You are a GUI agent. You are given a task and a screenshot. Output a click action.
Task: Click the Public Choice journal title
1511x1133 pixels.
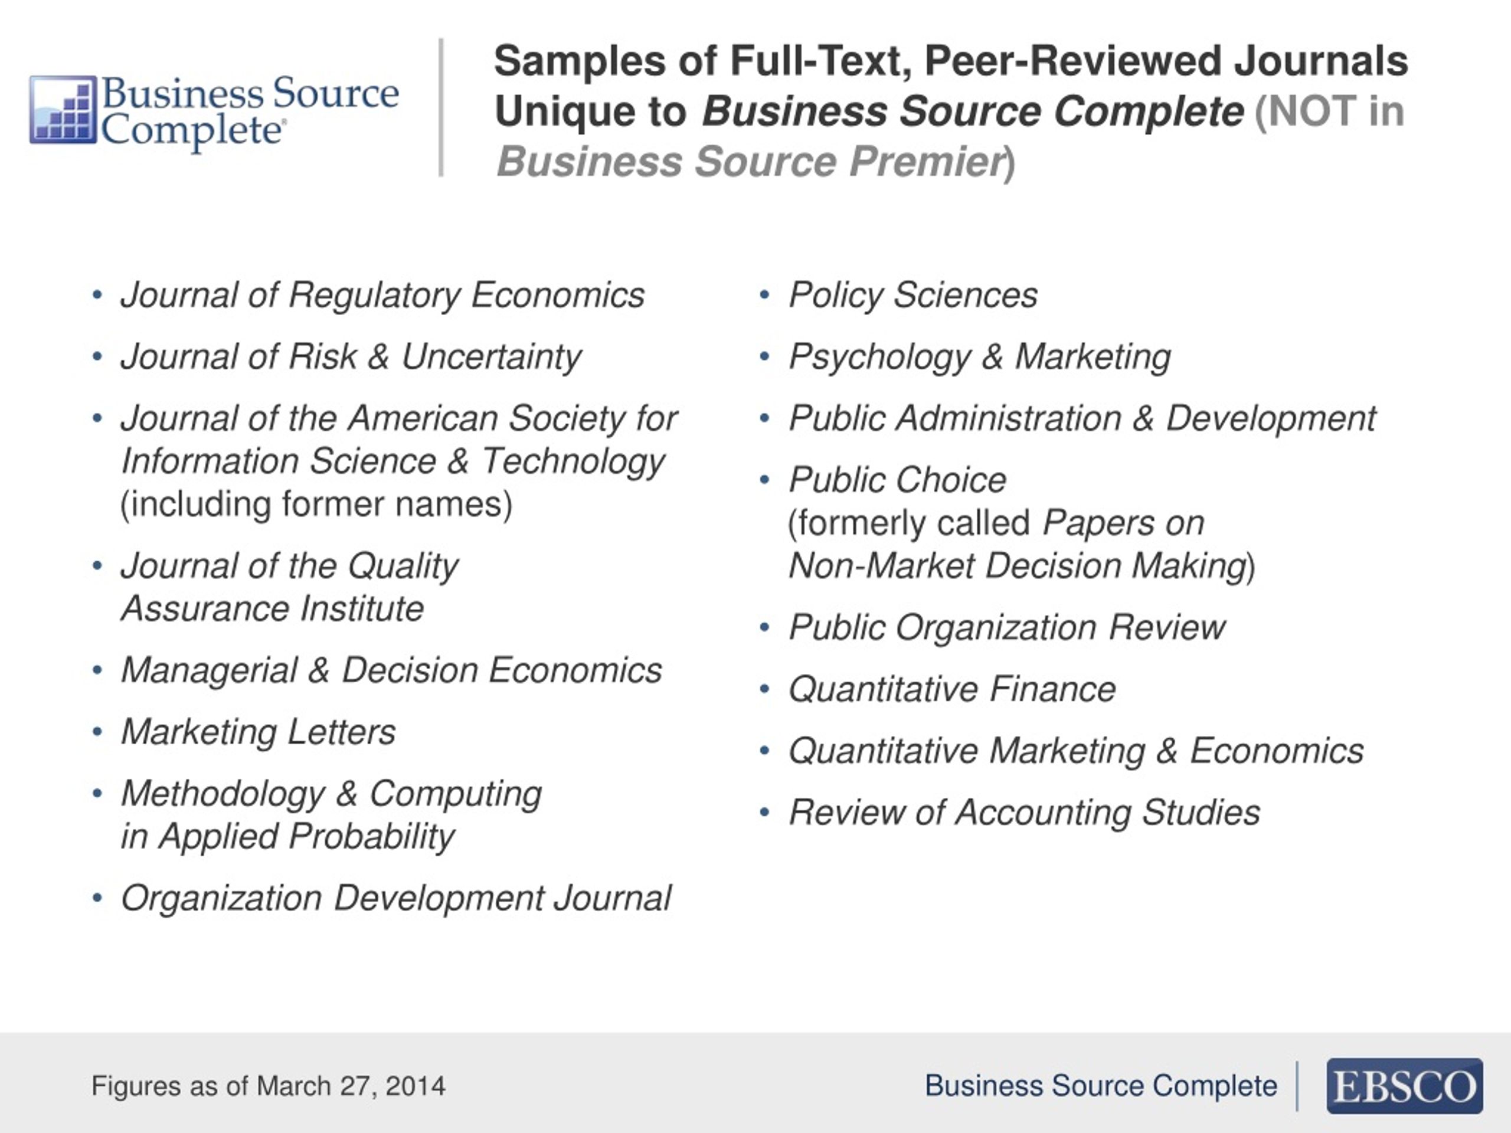tap(897, 480)
